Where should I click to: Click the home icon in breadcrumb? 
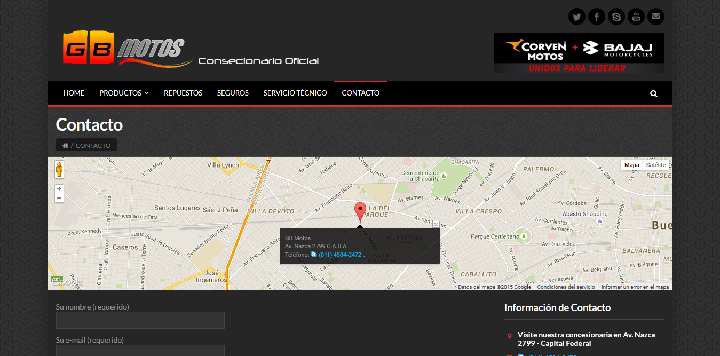click(65, 146)
